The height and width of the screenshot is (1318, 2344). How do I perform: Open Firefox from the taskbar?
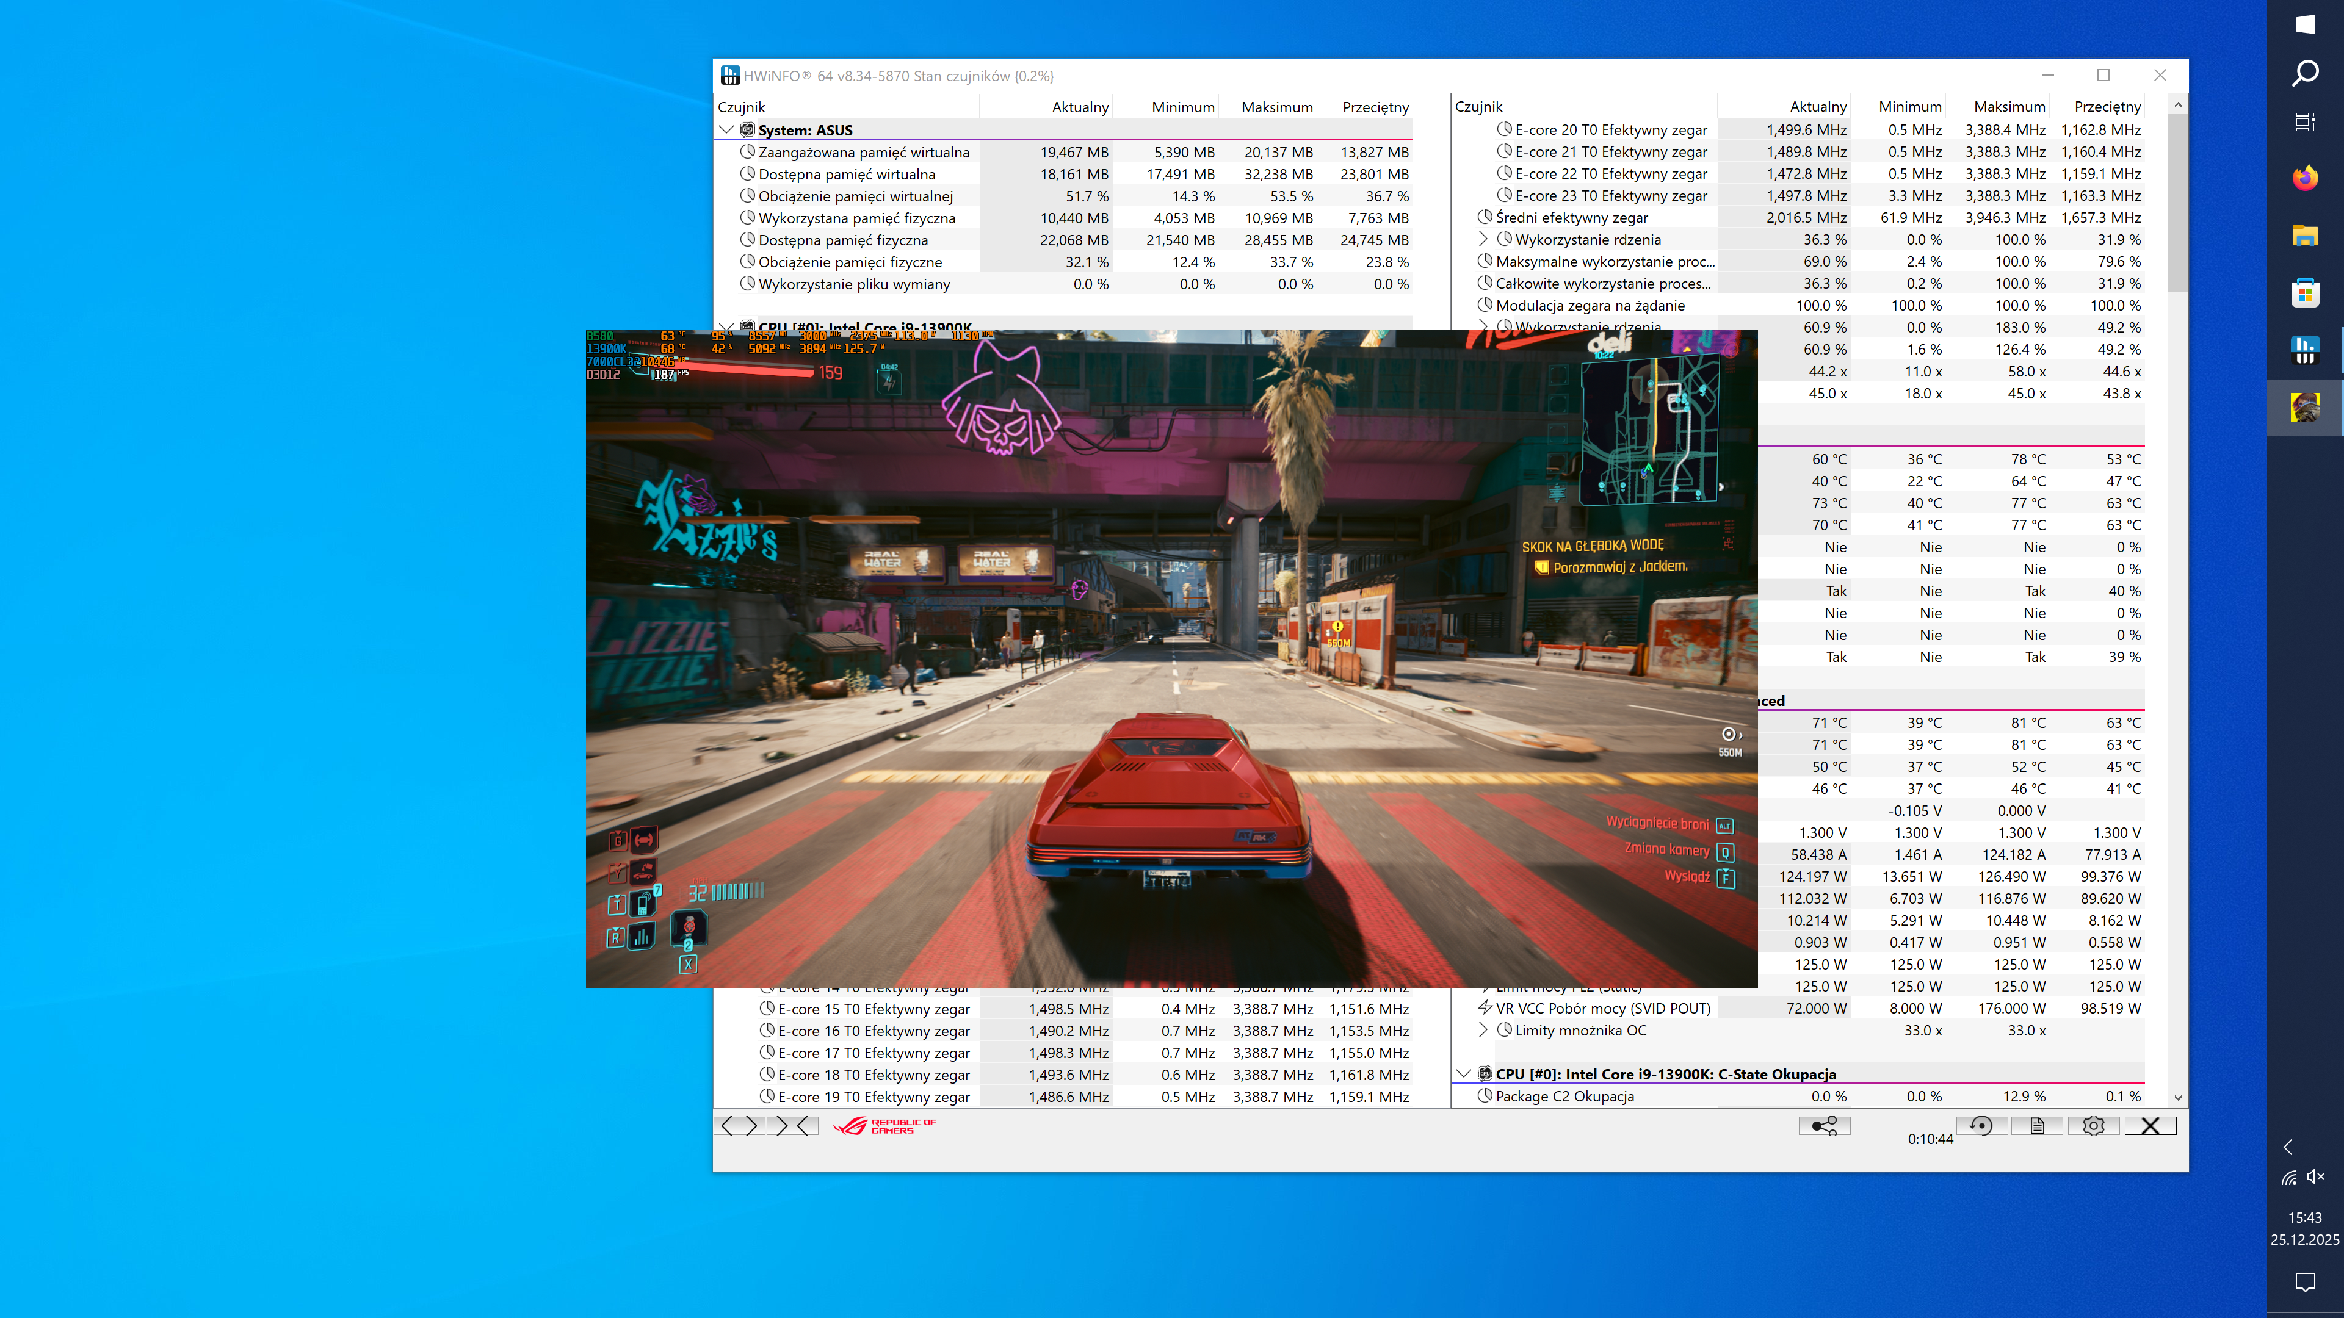point(2304,178)
